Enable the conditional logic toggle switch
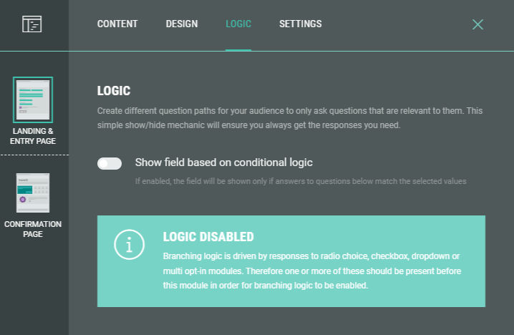 (x=110, y=163)
